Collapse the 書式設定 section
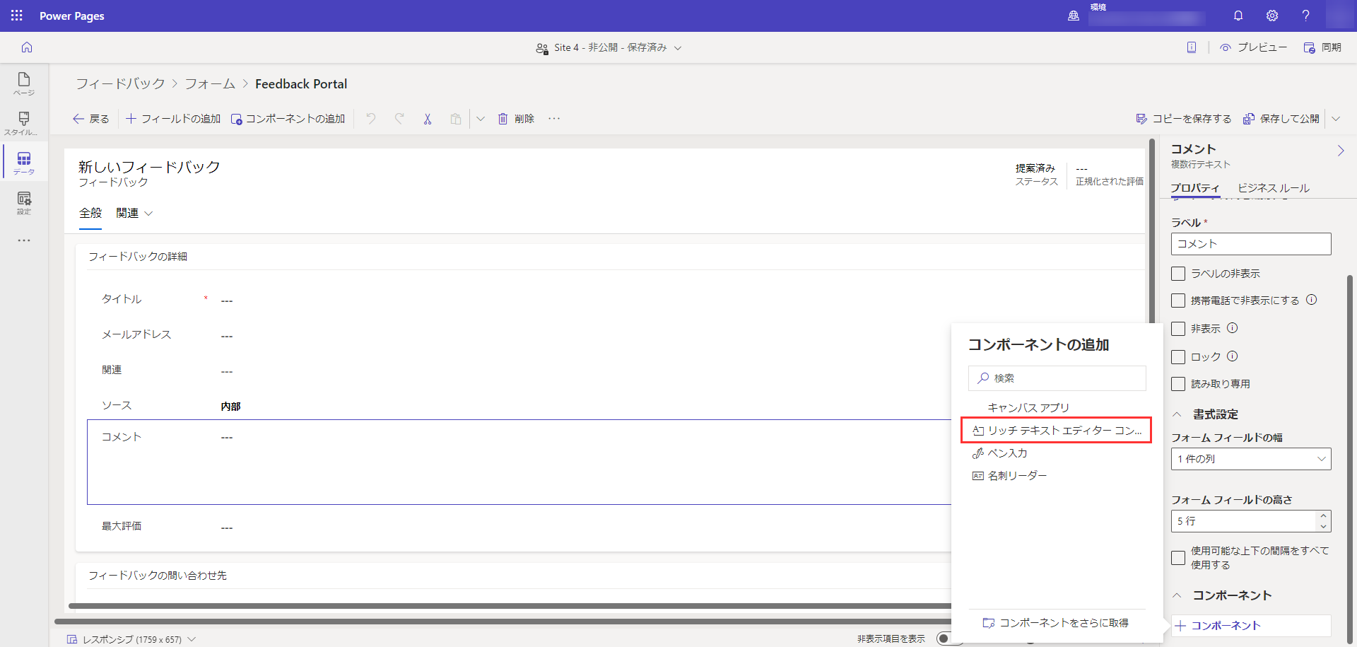This screenshot has height=647, width=1357. point(1177,414)
